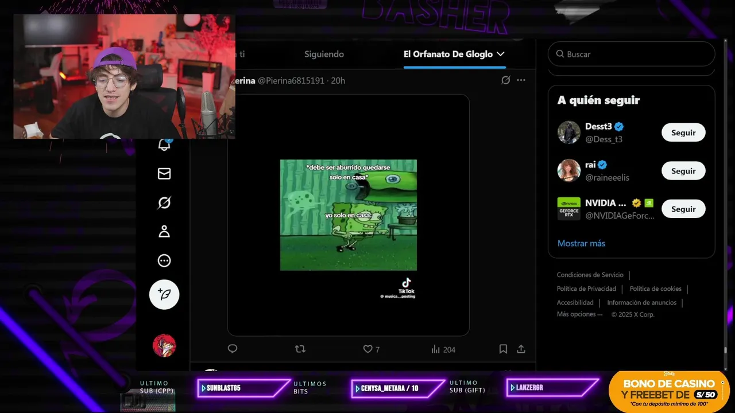Click the 20h post timestamp
Screen dimensions: 735x413
pyautogui.click(x=338, y=80)
